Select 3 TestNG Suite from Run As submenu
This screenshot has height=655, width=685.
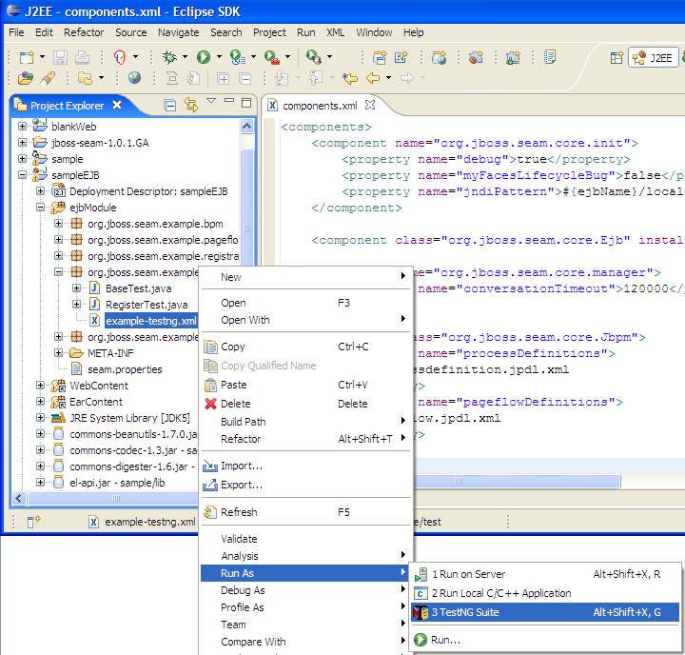[x=545, y=612]
